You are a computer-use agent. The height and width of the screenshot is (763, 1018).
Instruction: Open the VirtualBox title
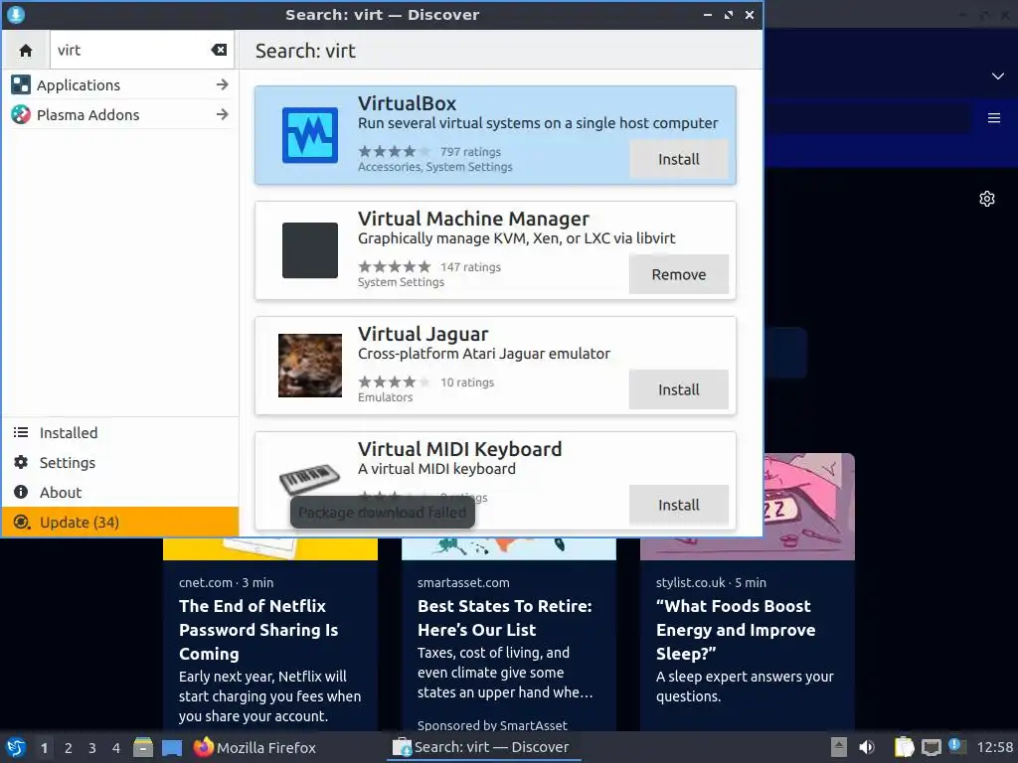[x=407, y=103]
